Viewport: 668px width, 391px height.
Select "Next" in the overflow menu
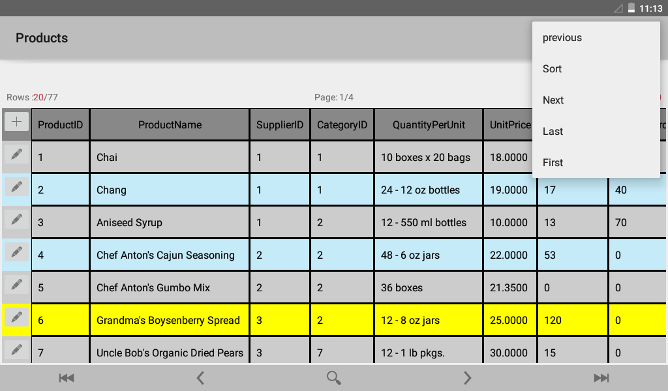pos(553,100)
